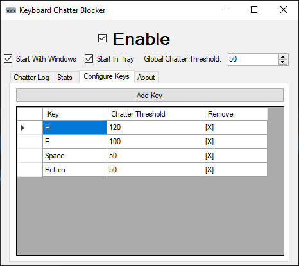Click the row header for the Space row
The height and width of the screenshot is (266, 299).
(x=30, y=156)
